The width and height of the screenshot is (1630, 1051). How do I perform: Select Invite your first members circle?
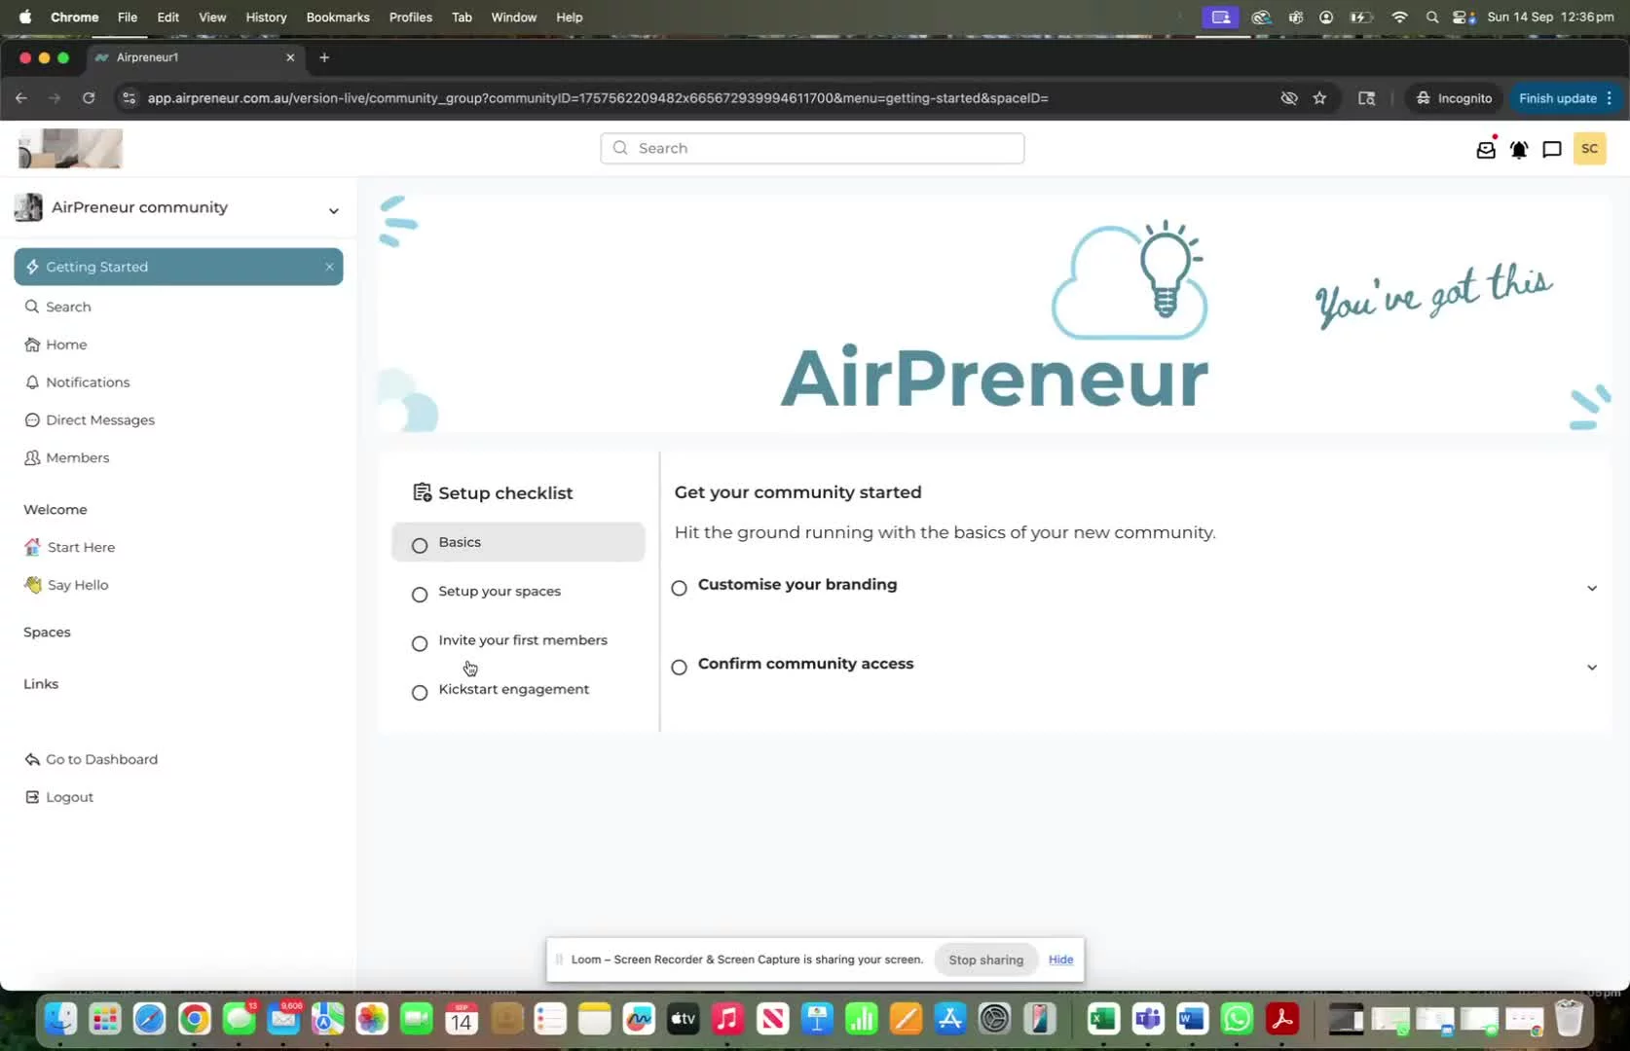(420, 643)
